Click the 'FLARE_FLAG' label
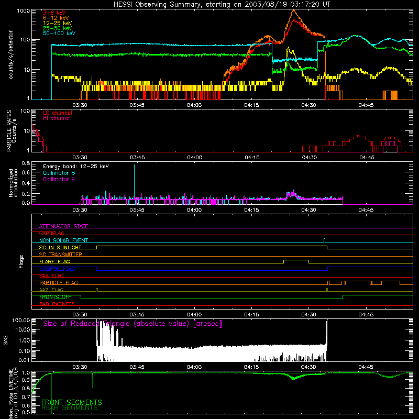The width and height of the screenshot is (419, 419). 54,261
